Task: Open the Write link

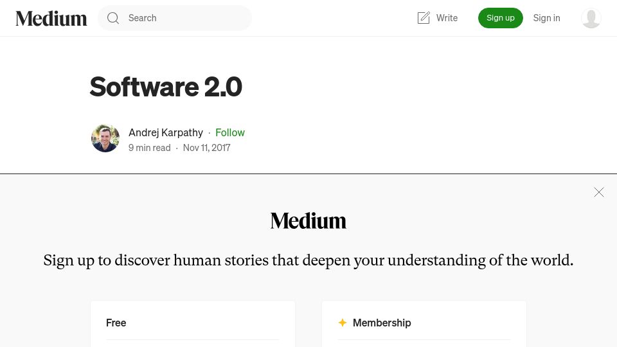Action: pos(438,18)
